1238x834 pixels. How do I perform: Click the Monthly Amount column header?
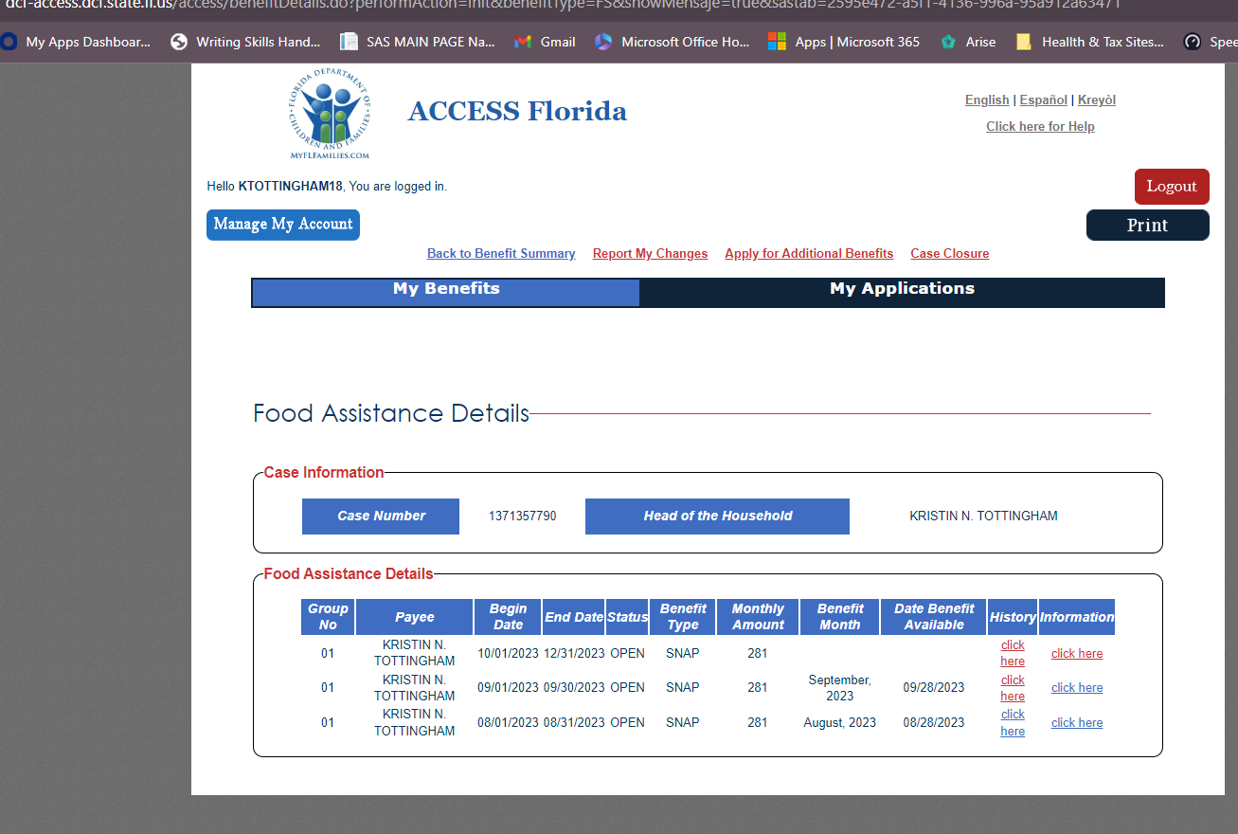(758, 617)
